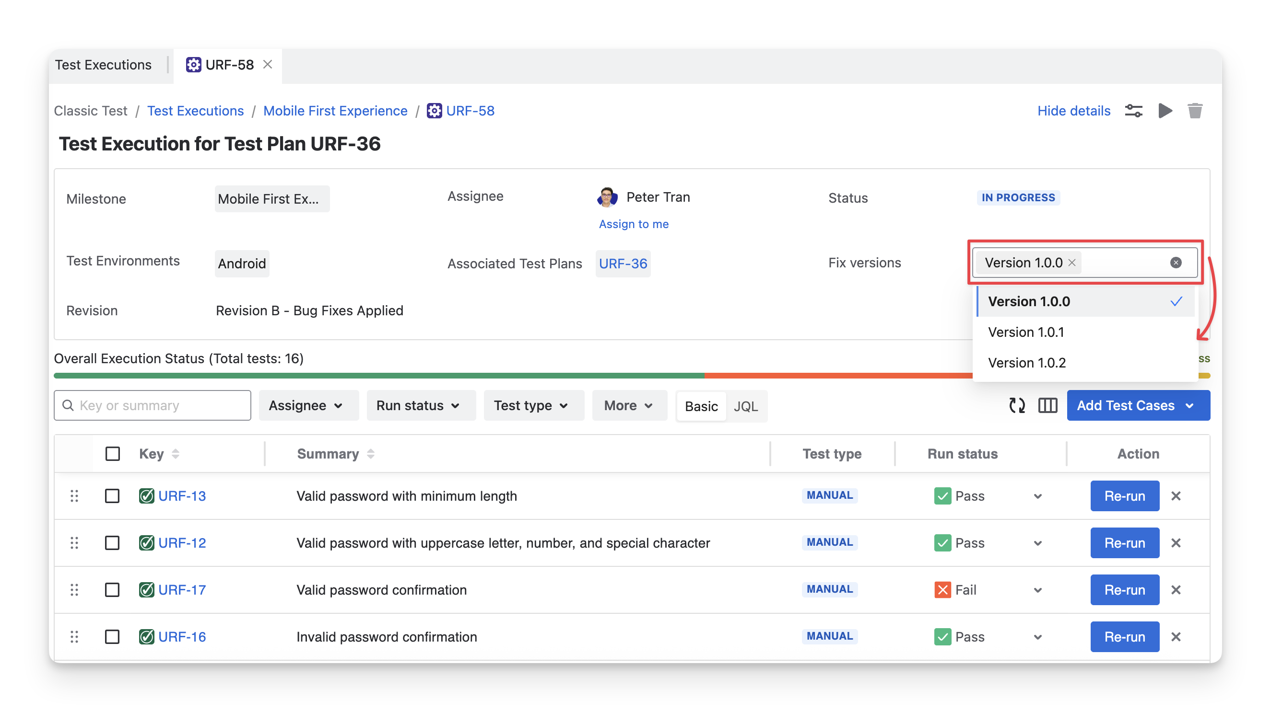The height and width of the screenshot is (712, 1271).
Task: Grab drag handle of the URF-13 row
Action: (74, 496)
